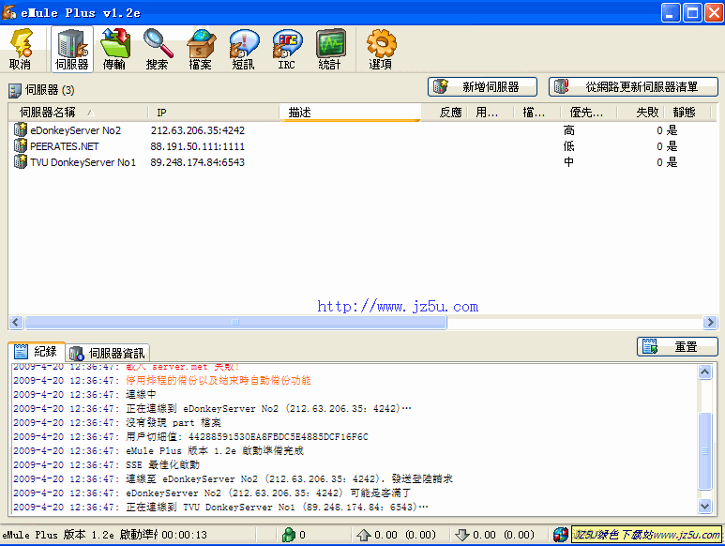This screenshot has height=546, width=725.
Task: Select TVU DonkeyServer No1 row
Action: pos(363,161)
